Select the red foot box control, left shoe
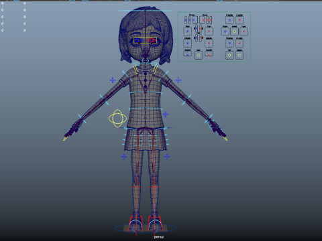 136,223
